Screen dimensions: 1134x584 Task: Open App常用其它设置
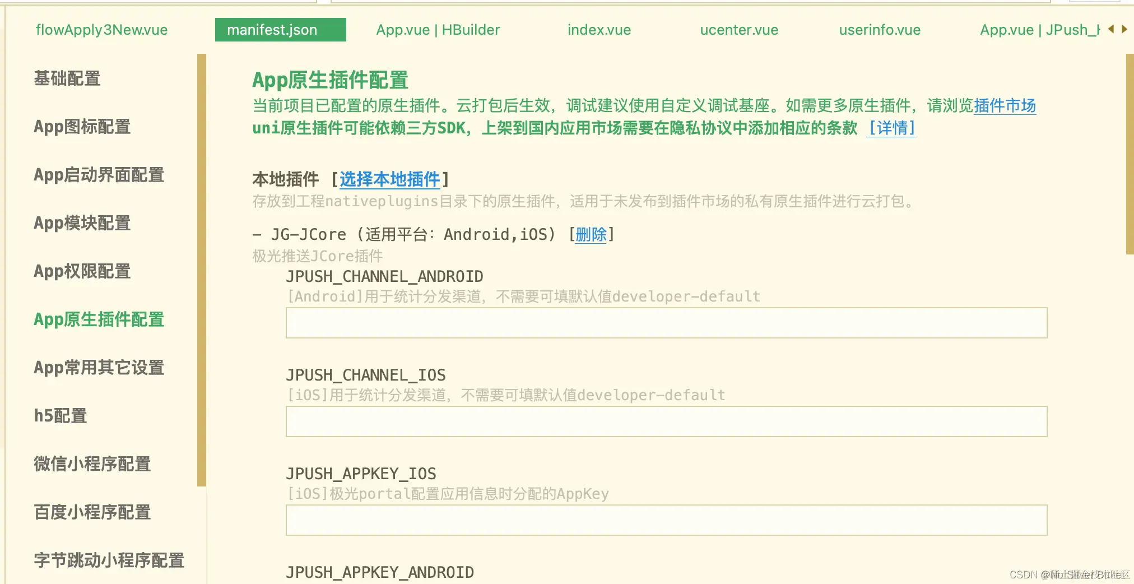pos(99,368)
